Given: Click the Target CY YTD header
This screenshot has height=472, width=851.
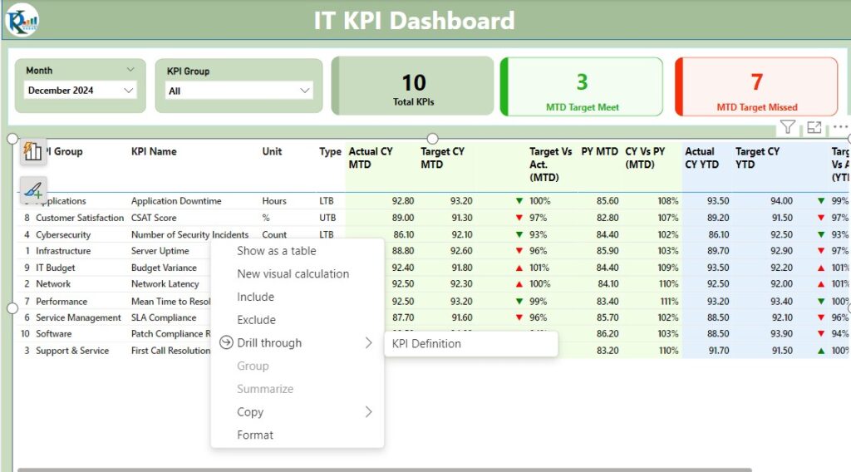Looking at the screenshot, I should tap(757, 158).
